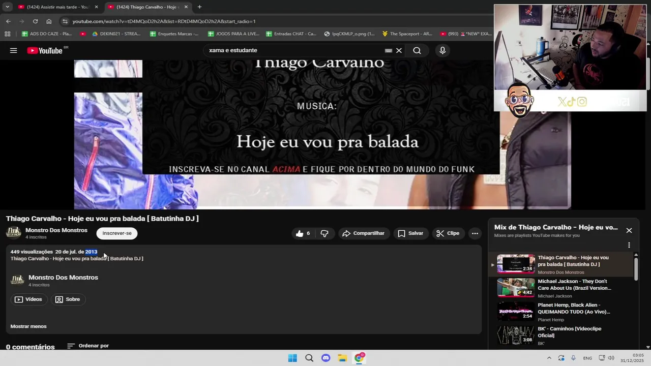The image size is (651, 366).
Task: Close the Thiago Carvalho tab
Action: (186, 7)
